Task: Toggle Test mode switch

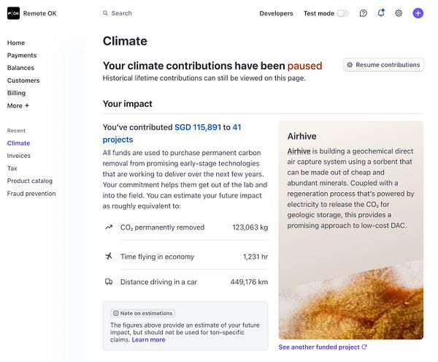Action: coord(342,13)
